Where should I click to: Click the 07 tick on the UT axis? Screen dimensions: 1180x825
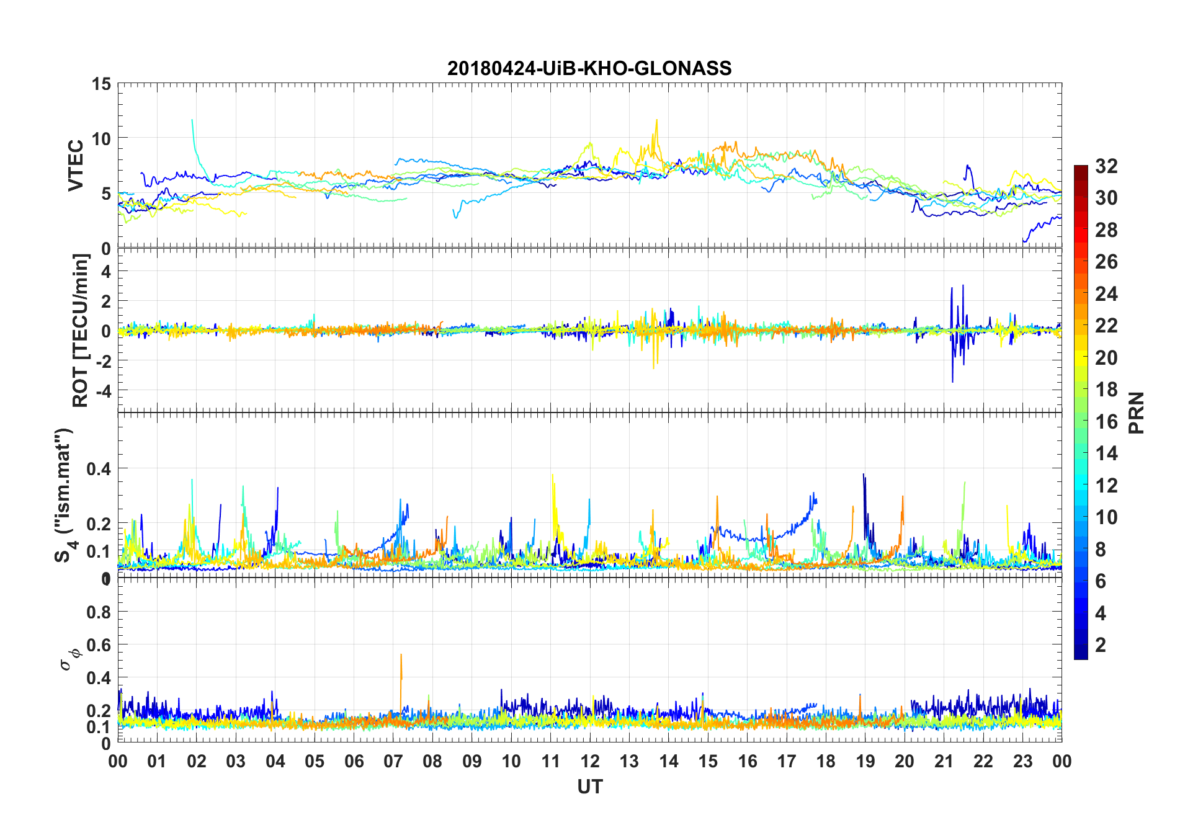(x=393, y=761)
